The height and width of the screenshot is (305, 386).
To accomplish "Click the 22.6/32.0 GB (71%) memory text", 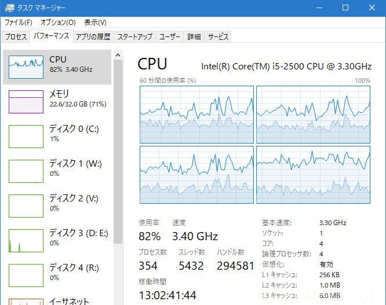I will pyautogui.click(x=78, y=104).
